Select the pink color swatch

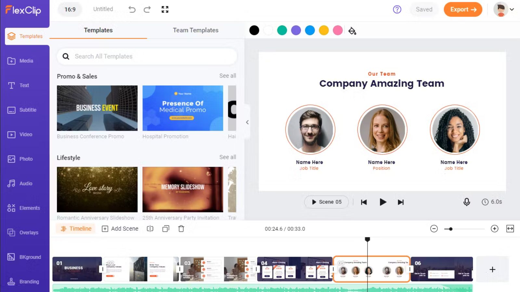338,30
